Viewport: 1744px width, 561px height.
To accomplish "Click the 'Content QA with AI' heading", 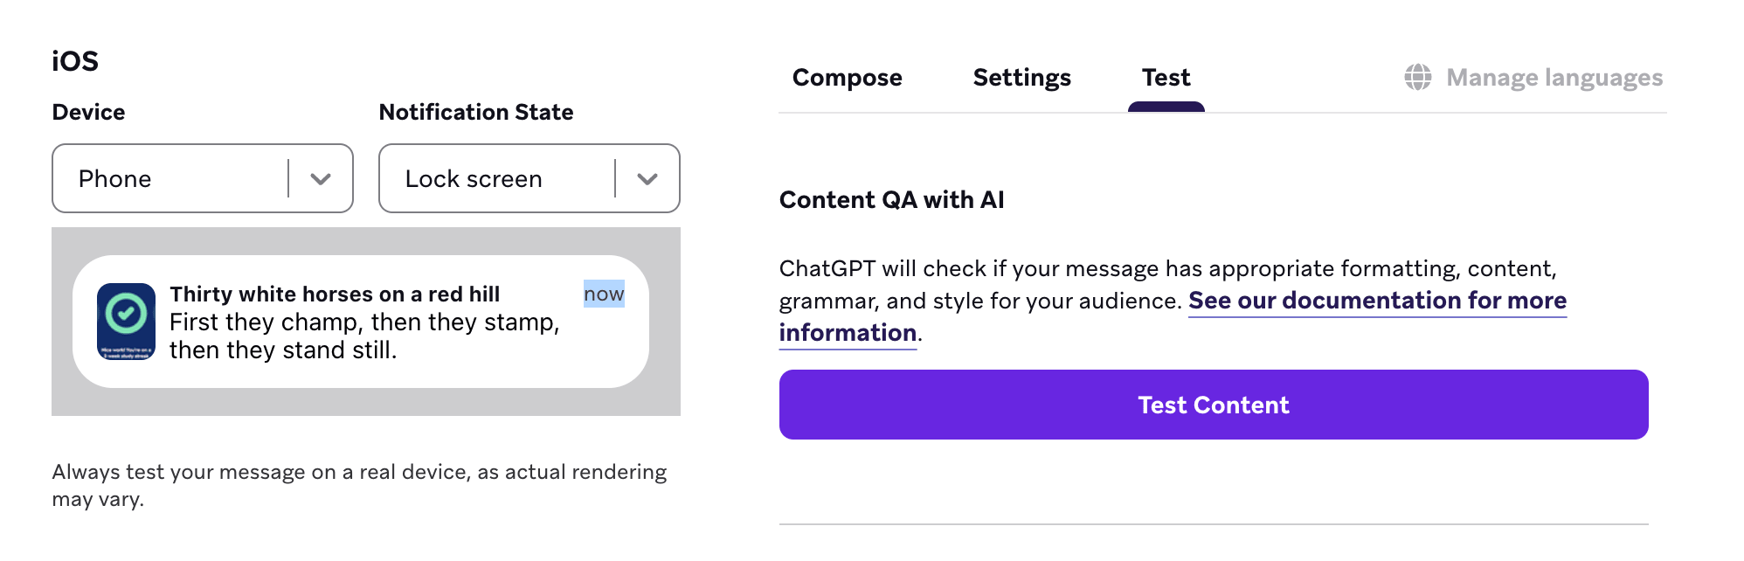I will pyautogui.click(x=891, y=200).
